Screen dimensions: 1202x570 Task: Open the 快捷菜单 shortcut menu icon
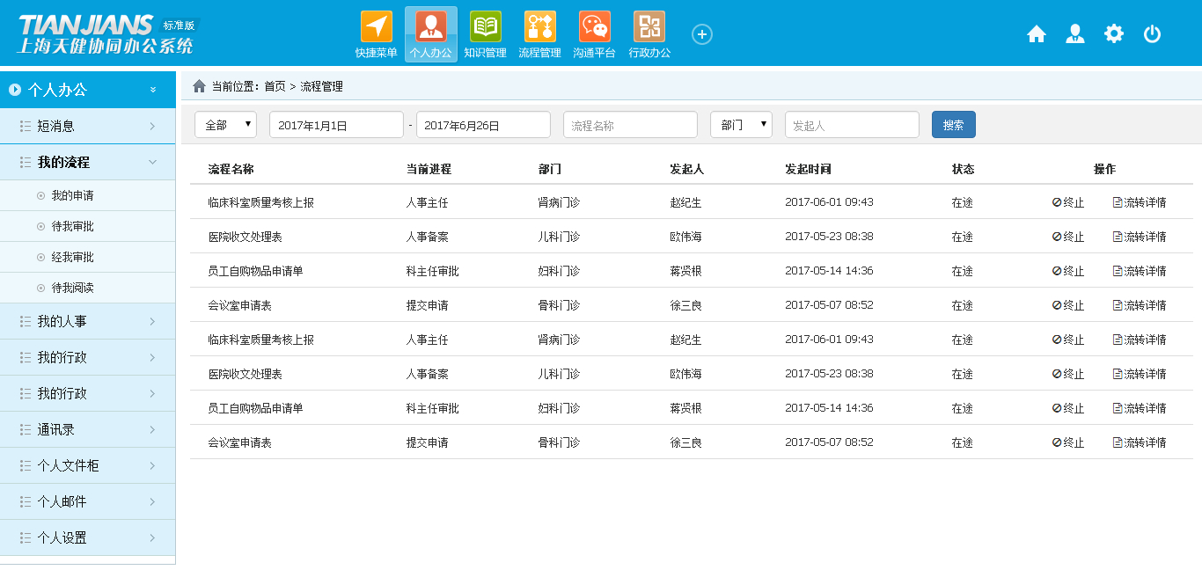point(376,27)
